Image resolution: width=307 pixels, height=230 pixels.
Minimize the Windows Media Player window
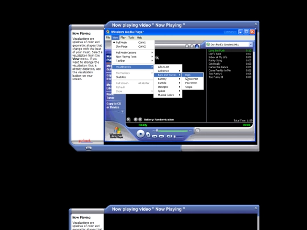pos(240,32)
